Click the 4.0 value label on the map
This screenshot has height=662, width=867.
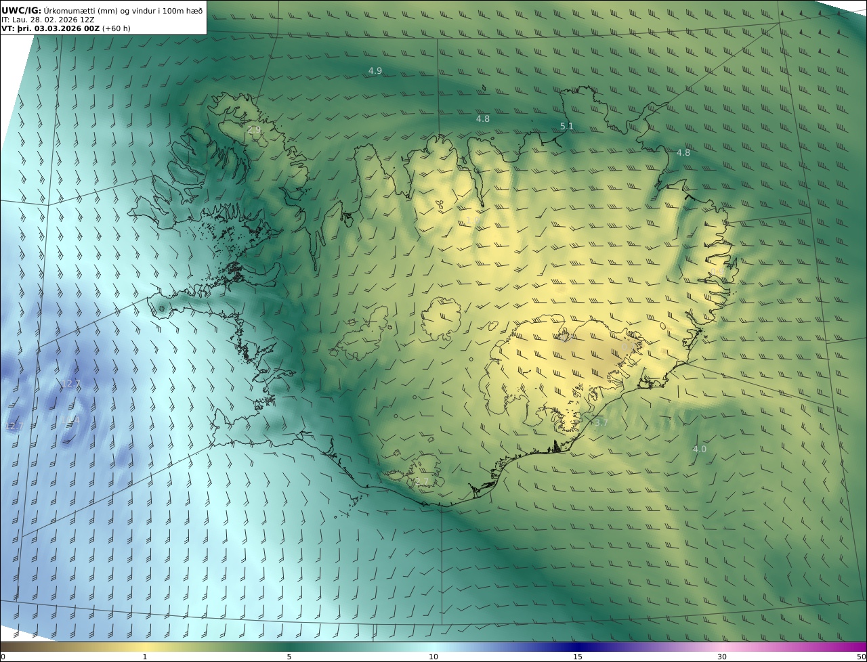(700, 449)
